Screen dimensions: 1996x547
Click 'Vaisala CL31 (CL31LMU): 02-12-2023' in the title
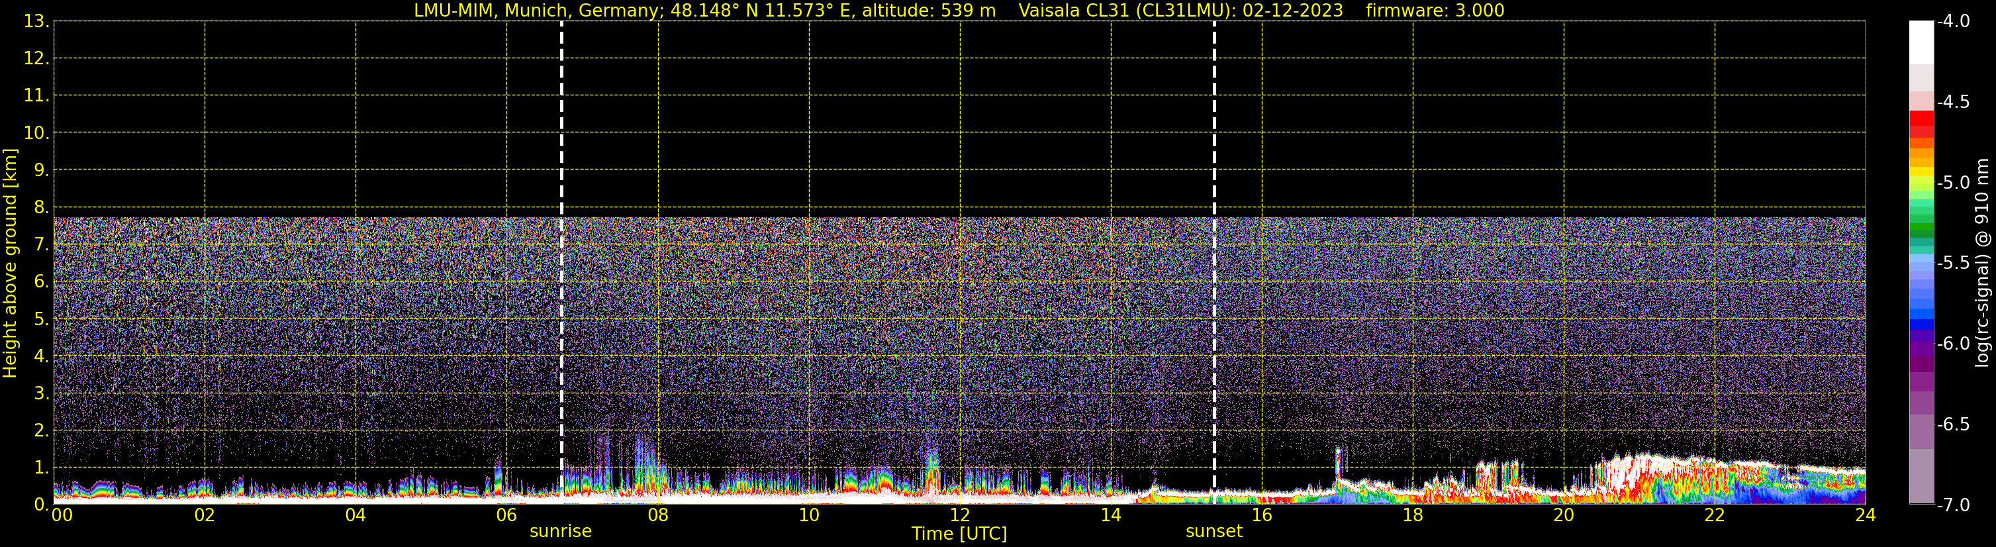[x=1180, y=11]
